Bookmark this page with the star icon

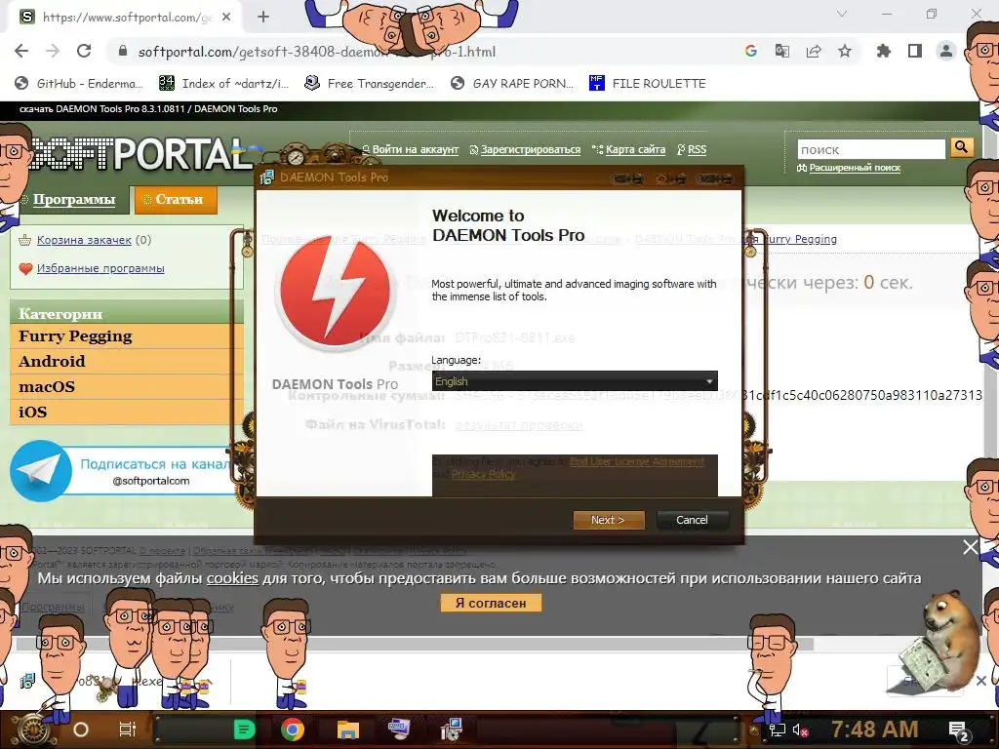(845, 51)
